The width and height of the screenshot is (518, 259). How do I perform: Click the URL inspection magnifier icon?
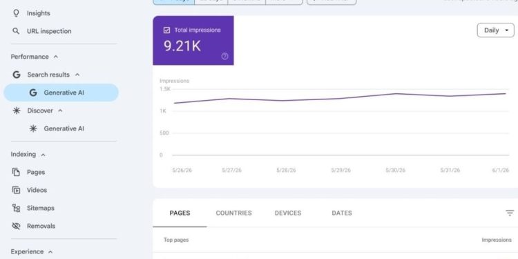(16, 31)
